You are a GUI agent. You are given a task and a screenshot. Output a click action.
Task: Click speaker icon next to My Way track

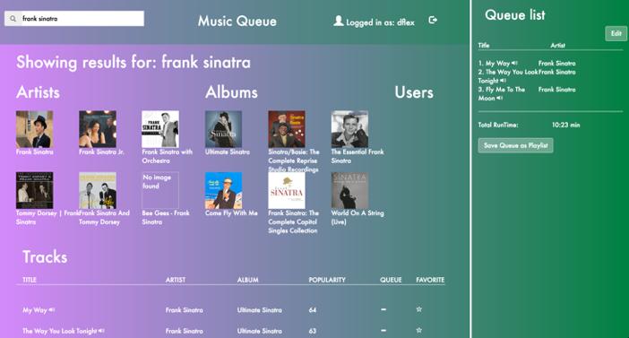pos(52,310)
